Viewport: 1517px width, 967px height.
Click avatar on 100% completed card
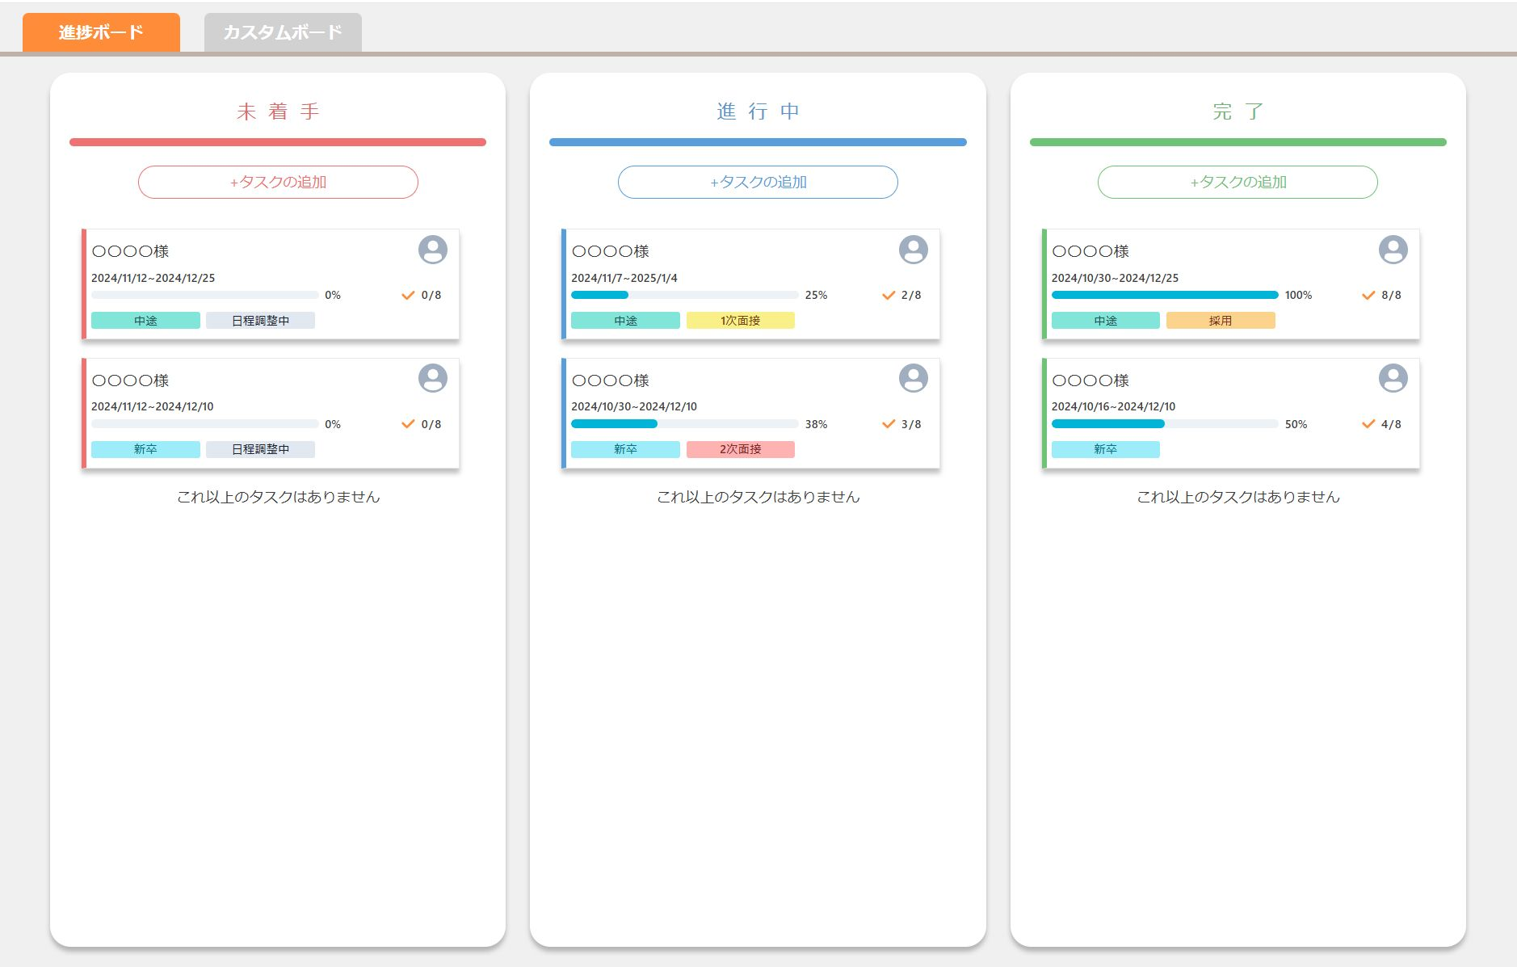tap(1393, 250)
